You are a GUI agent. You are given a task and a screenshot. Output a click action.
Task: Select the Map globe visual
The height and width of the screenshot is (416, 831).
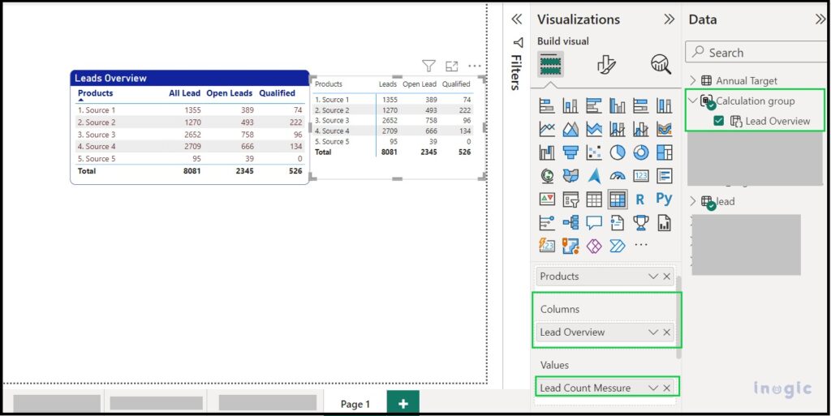547,176
